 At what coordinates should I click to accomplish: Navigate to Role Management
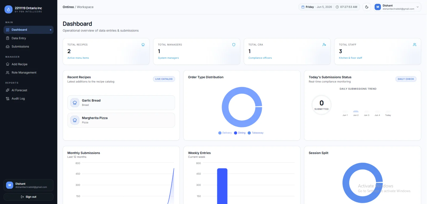29,72
